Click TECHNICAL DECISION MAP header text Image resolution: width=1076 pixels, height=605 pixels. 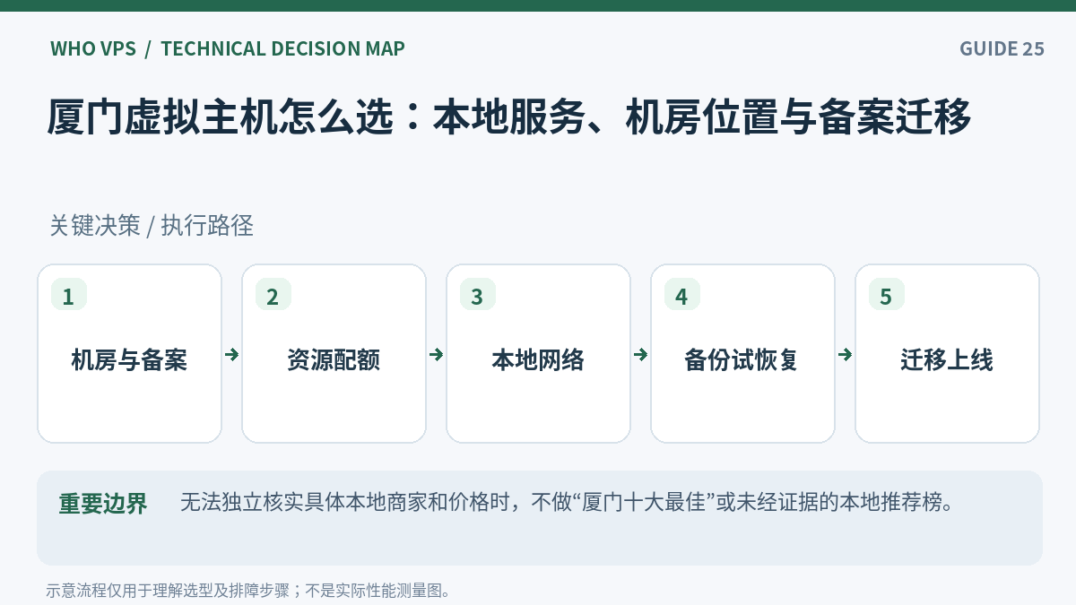pos(282,48)
